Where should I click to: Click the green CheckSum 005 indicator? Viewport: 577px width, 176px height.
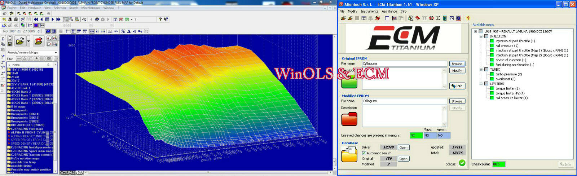(x=499, y=164)
